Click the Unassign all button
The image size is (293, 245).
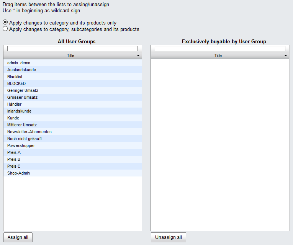tap(169, 237)
